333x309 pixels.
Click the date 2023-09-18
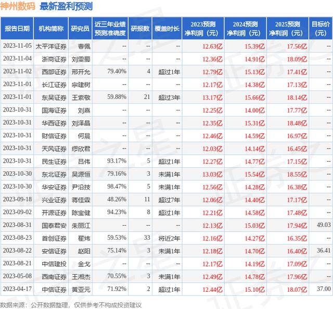click(x=17, y=199)
